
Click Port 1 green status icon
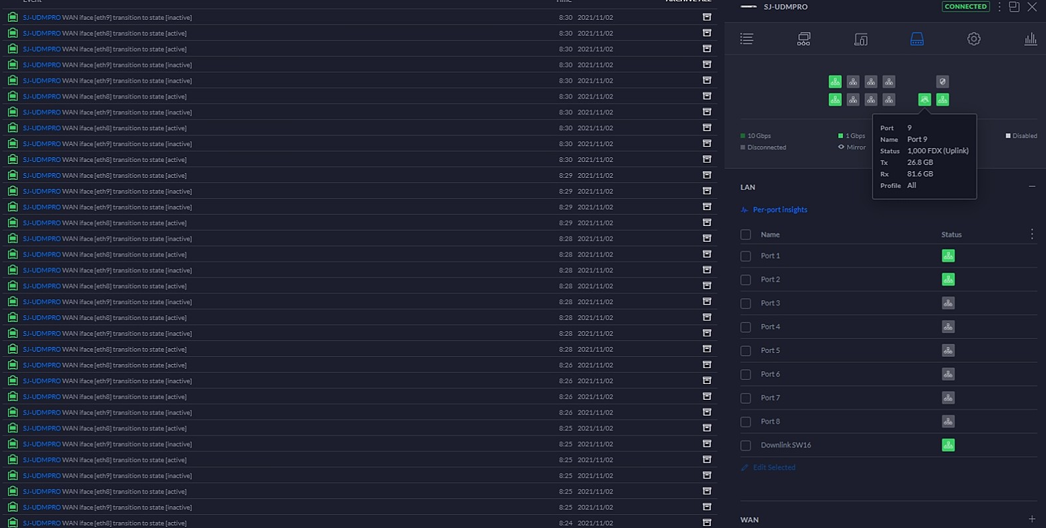click(948, 256)
